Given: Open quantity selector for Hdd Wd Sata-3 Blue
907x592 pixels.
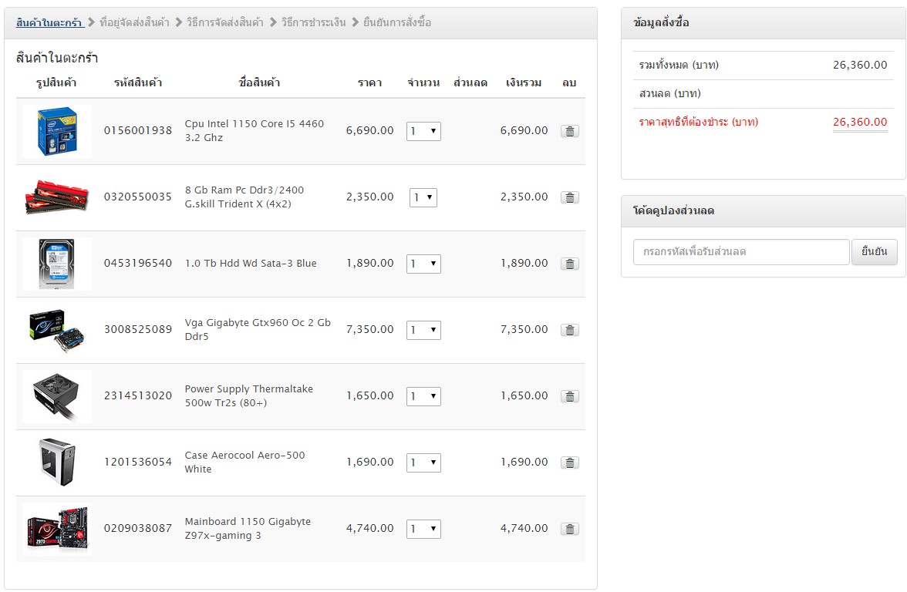Looking at the screenshot, I should (x=423, y=264).
